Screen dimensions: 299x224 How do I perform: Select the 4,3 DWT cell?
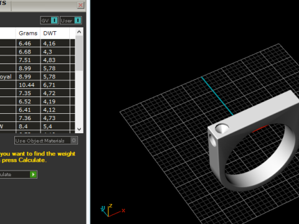[55, 52]
